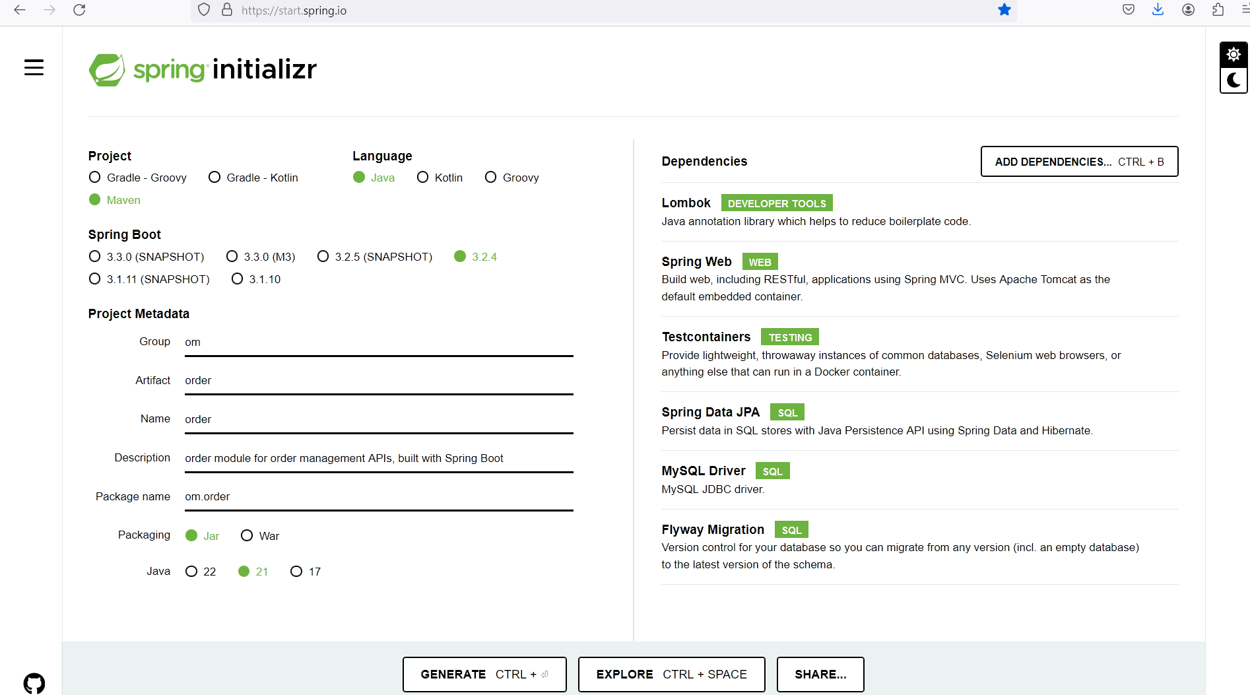The width and height of the screenshot is (1250, 695).
Task: Click the Group input field
Action: (379, 343)
